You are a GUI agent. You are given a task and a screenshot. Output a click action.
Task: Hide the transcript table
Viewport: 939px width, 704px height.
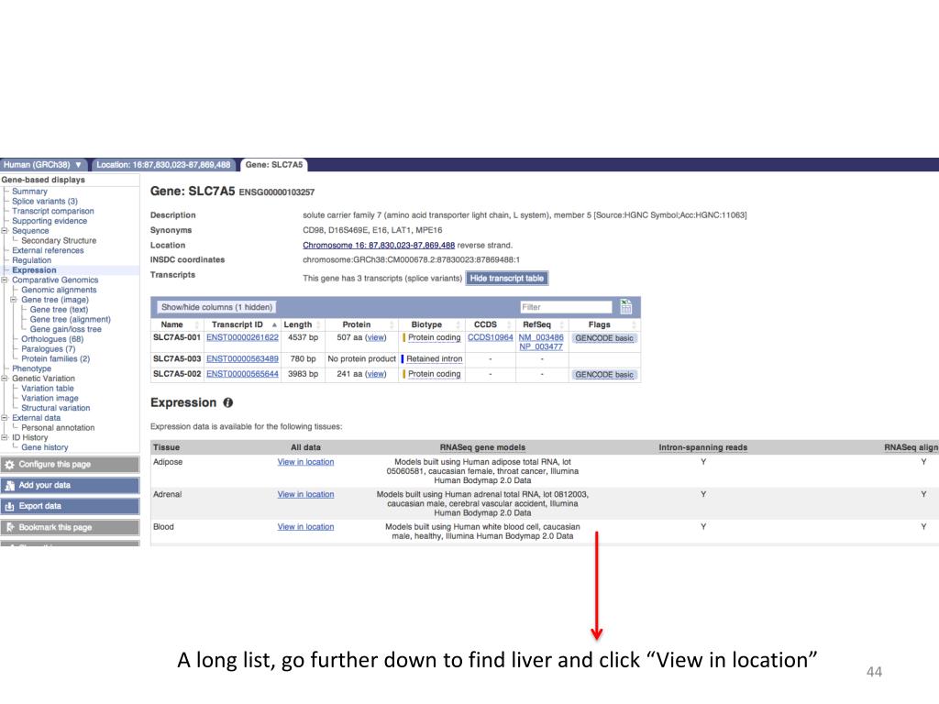[506, 279]
